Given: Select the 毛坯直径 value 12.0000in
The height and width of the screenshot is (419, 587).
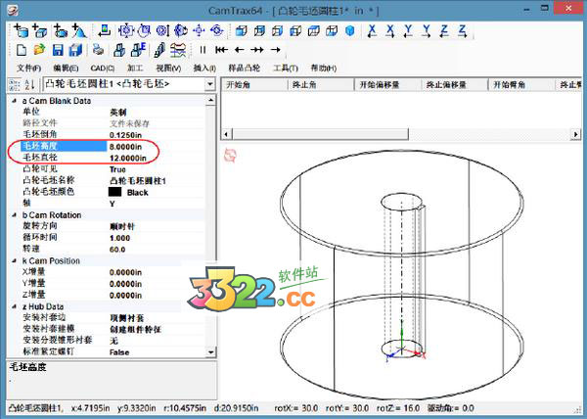Looking at the screenshot, I should point(127,158).
